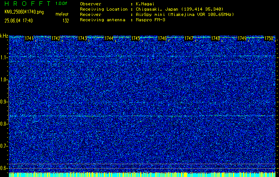Viewport: 279px width, 177px height.
Task: Click the 0.6 frequency axis label
Action: [x=4, y=168]
